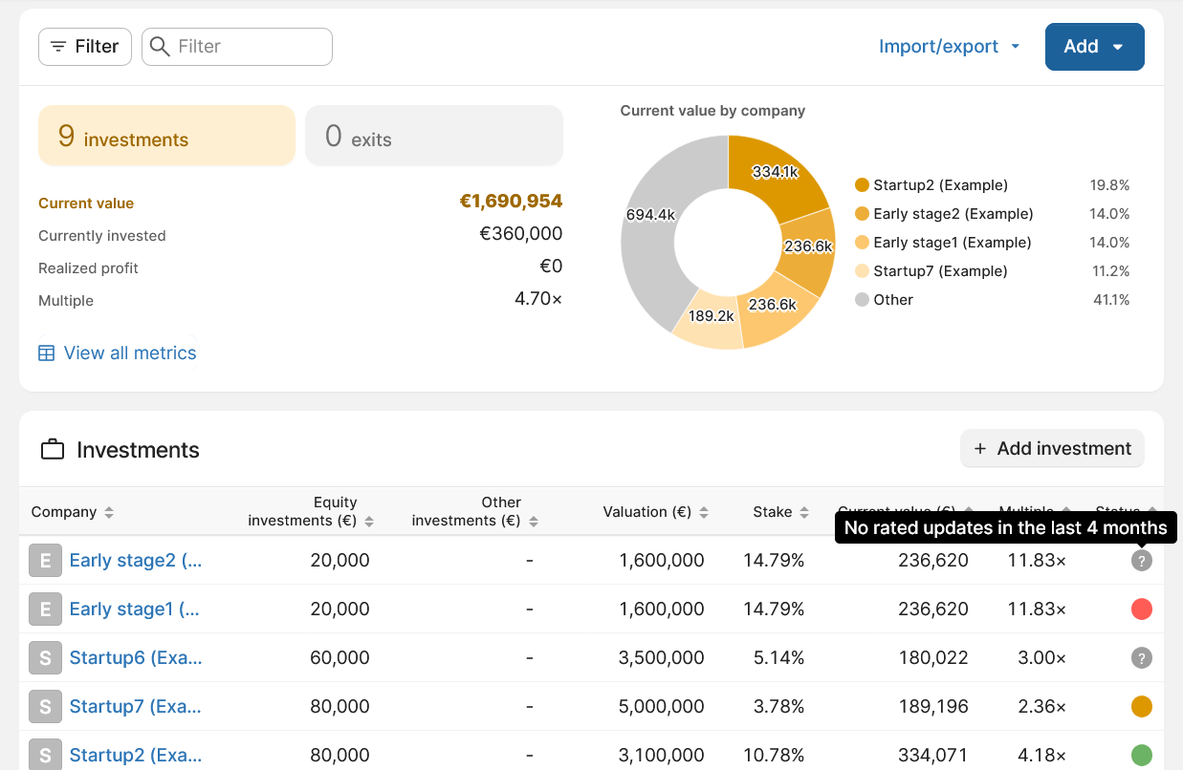The height and width of the screenshot is (770, 1183).
Task: Sort table by Valuation (€) column
Action: click(x=655, y=512)
